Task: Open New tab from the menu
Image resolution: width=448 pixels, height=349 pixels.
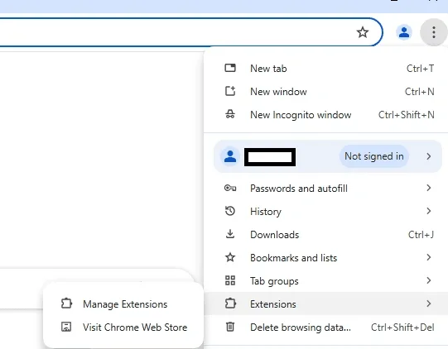Action: 325,68
